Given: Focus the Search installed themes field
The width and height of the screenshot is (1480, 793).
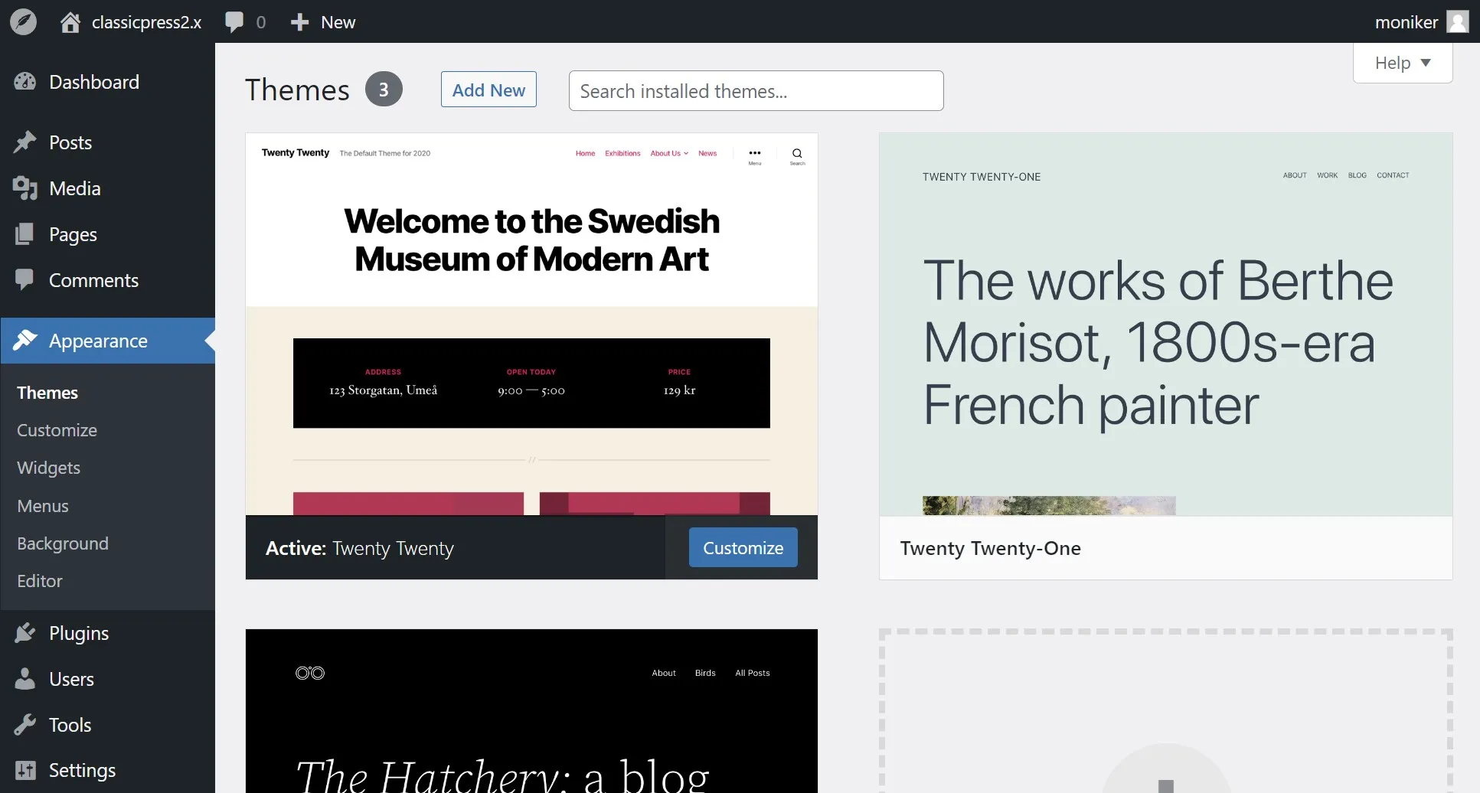Looking at the screenshot, I should pyautogui.click(x=756, y=91).
